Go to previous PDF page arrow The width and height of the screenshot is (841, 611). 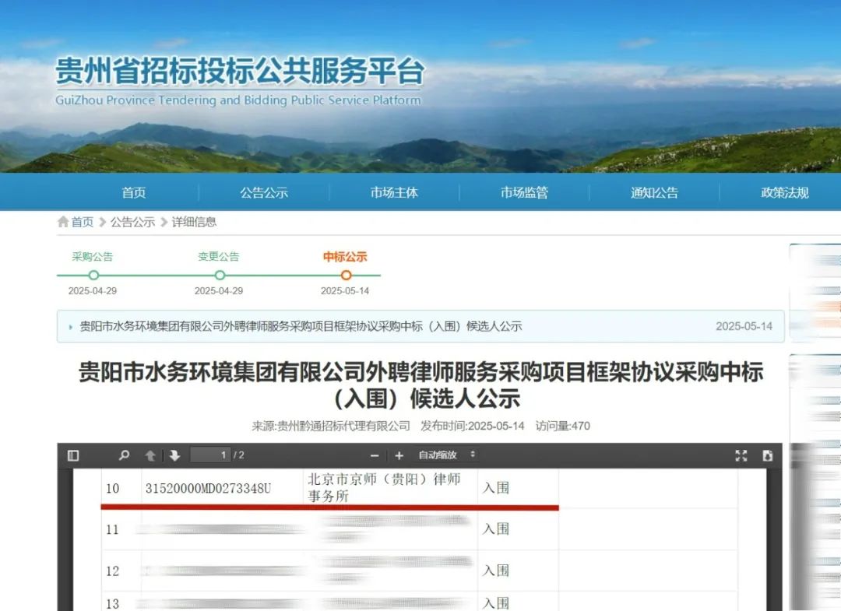(150, 455)
